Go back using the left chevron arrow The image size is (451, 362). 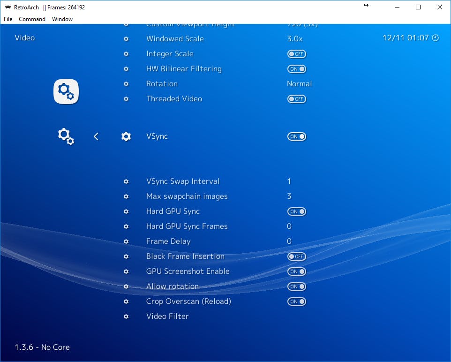pyautogui.click(x=96, y=136)
